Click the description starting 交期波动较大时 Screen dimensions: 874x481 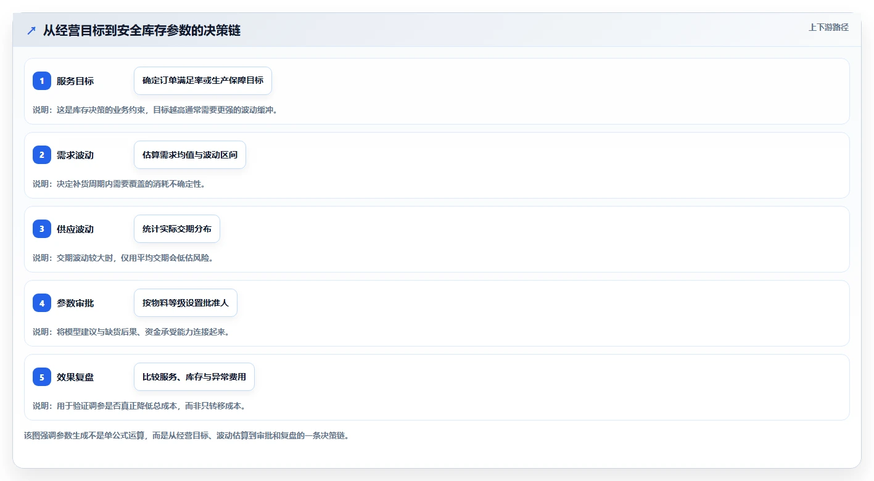point(123,258)
